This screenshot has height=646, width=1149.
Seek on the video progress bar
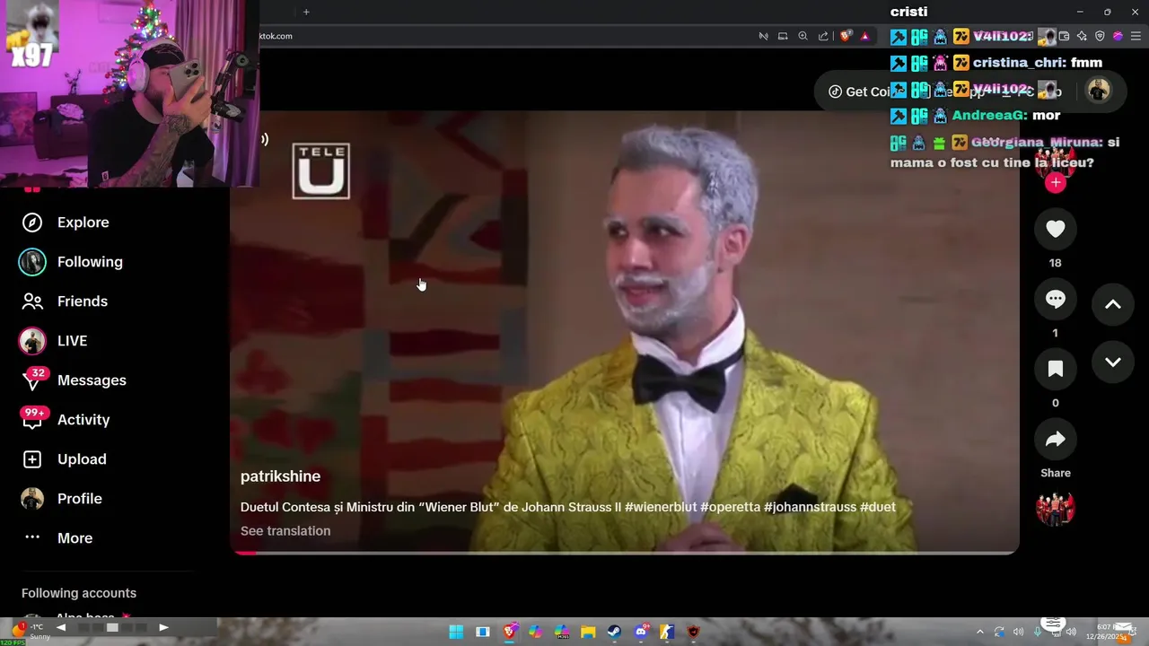click(625, 553)
